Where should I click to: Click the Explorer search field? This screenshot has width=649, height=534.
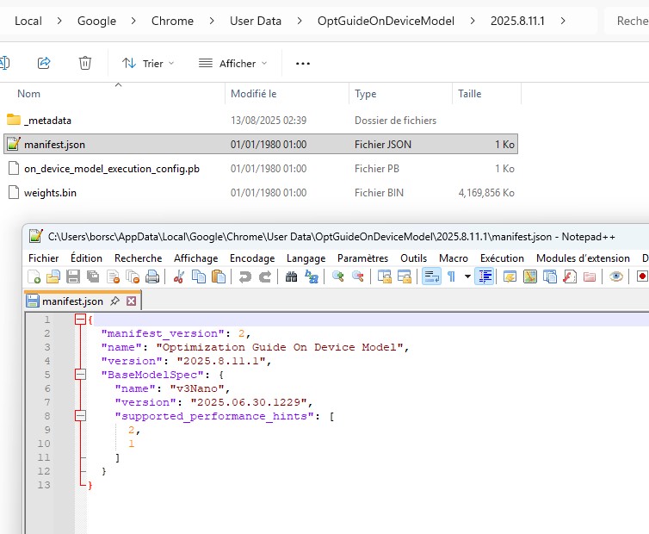627,21
